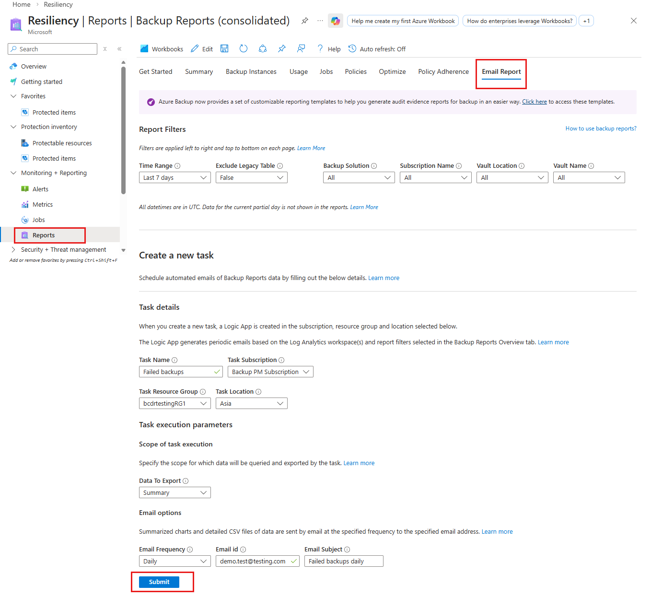Viewport: 651px width, 597px height.
Task: Switch to the Summary tab
Action: (199, 71)
